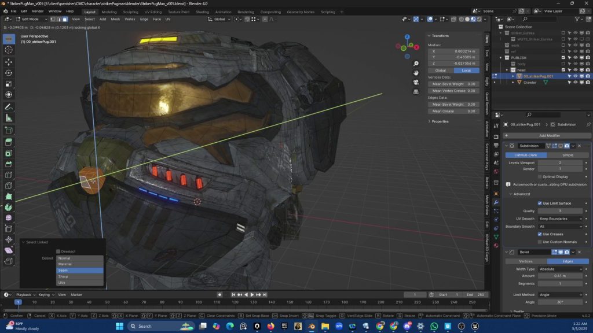Activate the Rotate tool
This screenshot has height=333, width=593.
(x=9, y=73)
